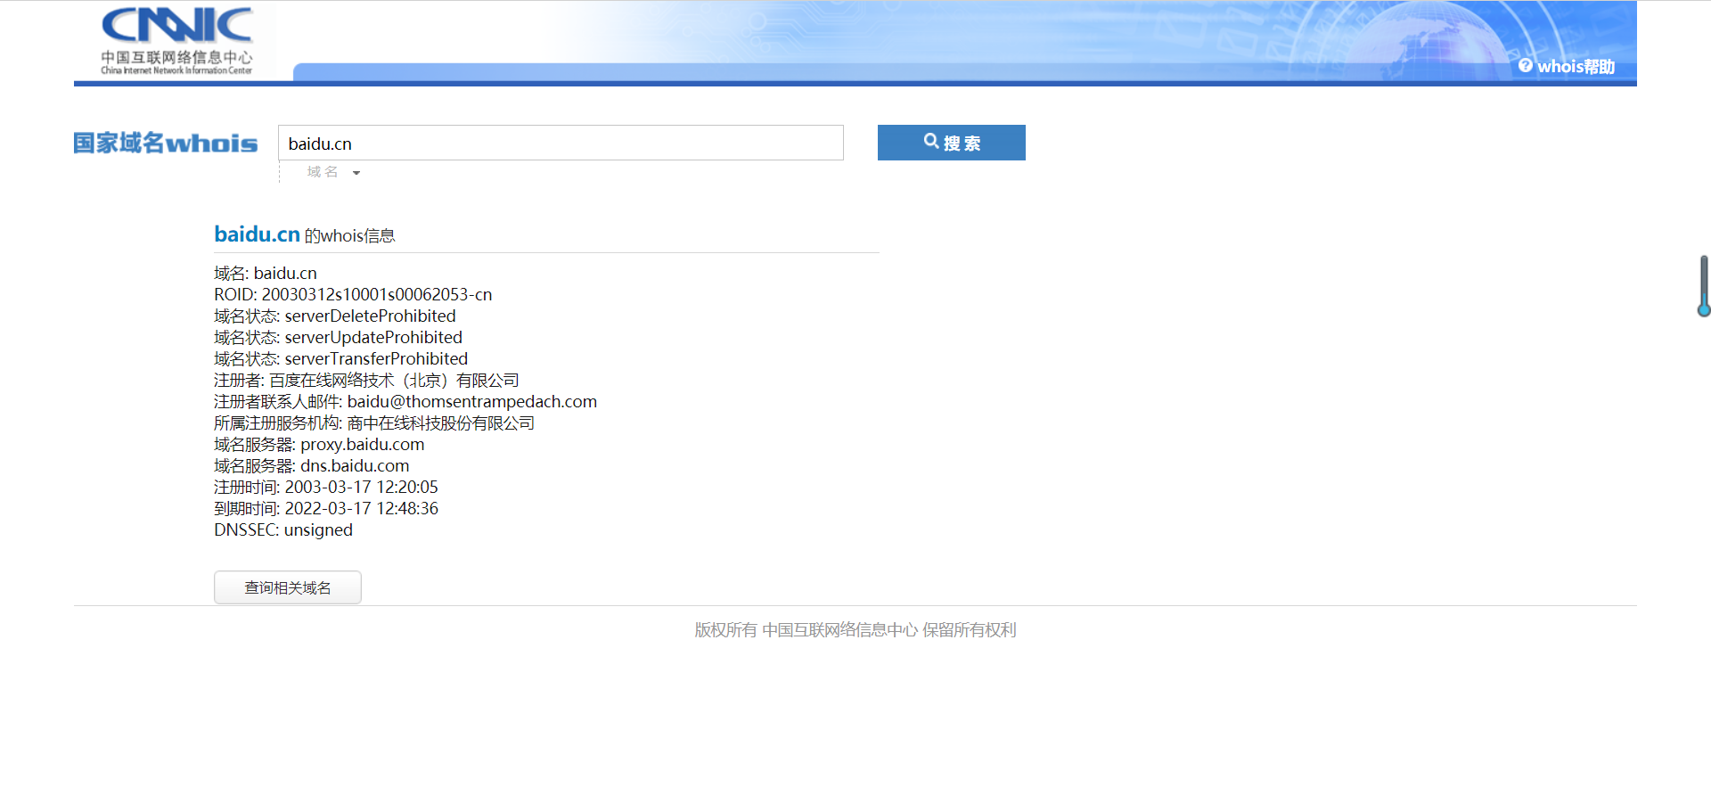The image size is (1711, 804).
Task: Click the baidu.cn heading link
Action: (257, 234)
